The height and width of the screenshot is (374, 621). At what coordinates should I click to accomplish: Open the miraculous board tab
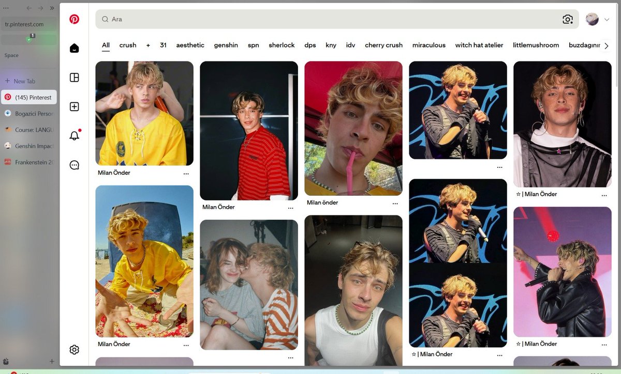(x=429, y=45)
